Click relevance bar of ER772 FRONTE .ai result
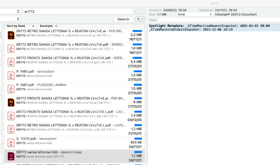The width and height of the screenshot is (280, 165). click(x=137, y=98)
